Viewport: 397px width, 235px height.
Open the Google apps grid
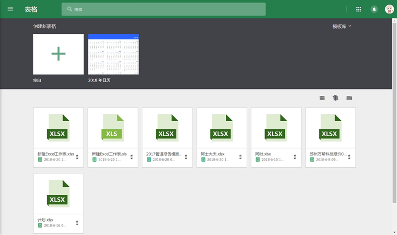tap(358, 9)
